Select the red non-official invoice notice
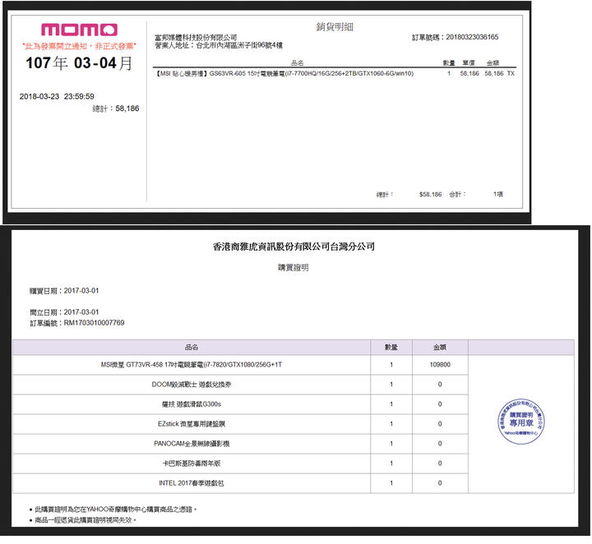Viewport: 592px width, 544px height. pos(79,46)
